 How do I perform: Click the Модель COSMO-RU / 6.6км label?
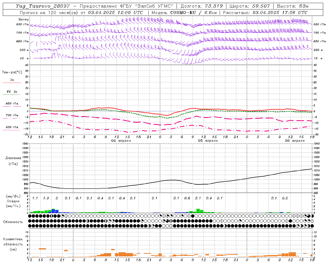(184, 13)
